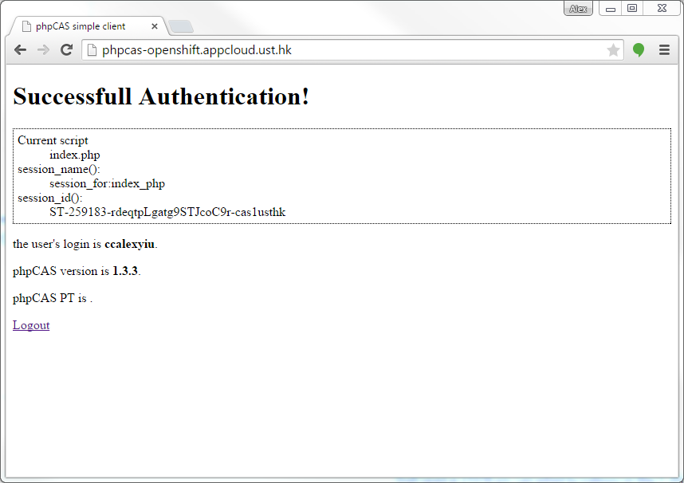
Task: Click the forward navigation arrow
Action: [x=44, y=50]
